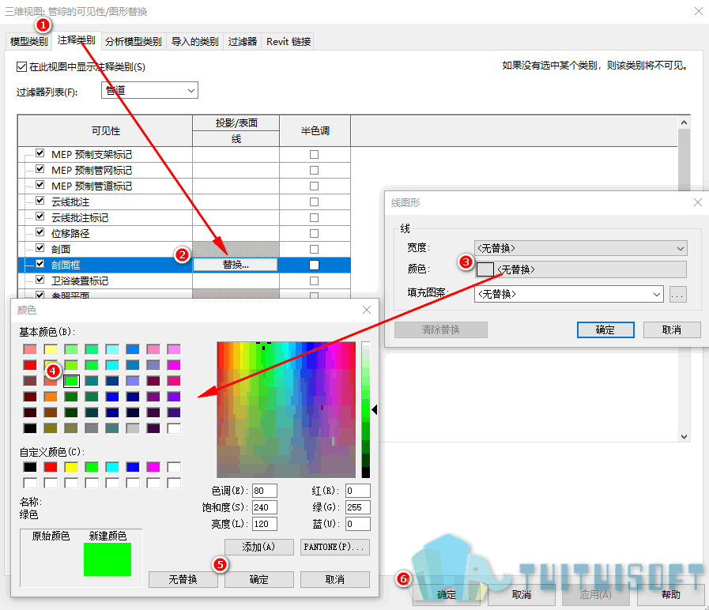Enable halftone for 剖面框
Screen dimensions: 709x610
coord(315,265)
